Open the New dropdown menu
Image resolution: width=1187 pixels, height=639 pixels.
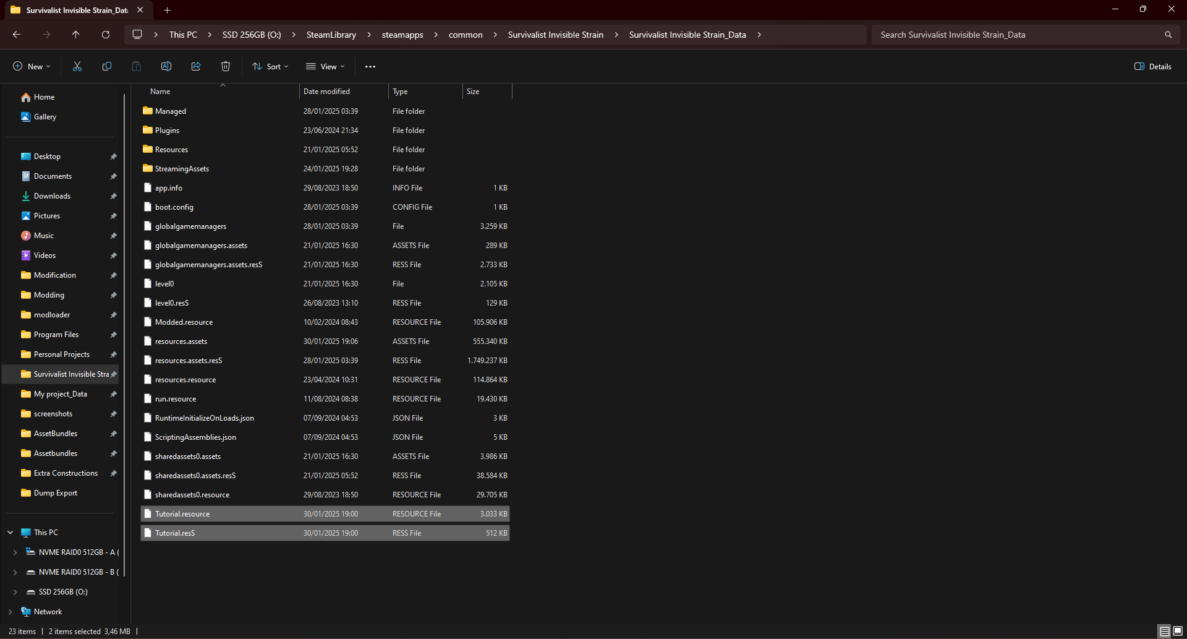coord(32,66)
